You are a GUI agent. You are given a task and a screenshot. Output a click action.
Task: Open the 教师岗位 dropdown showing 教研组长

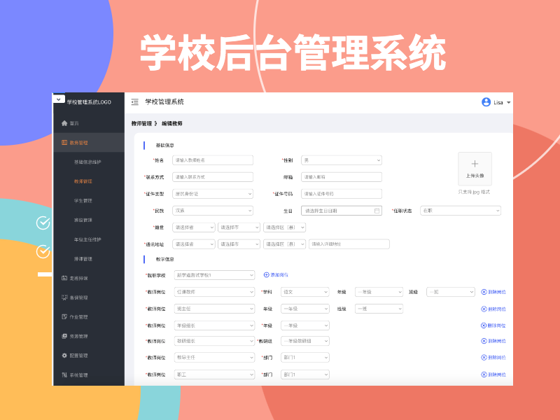(214, 341)
